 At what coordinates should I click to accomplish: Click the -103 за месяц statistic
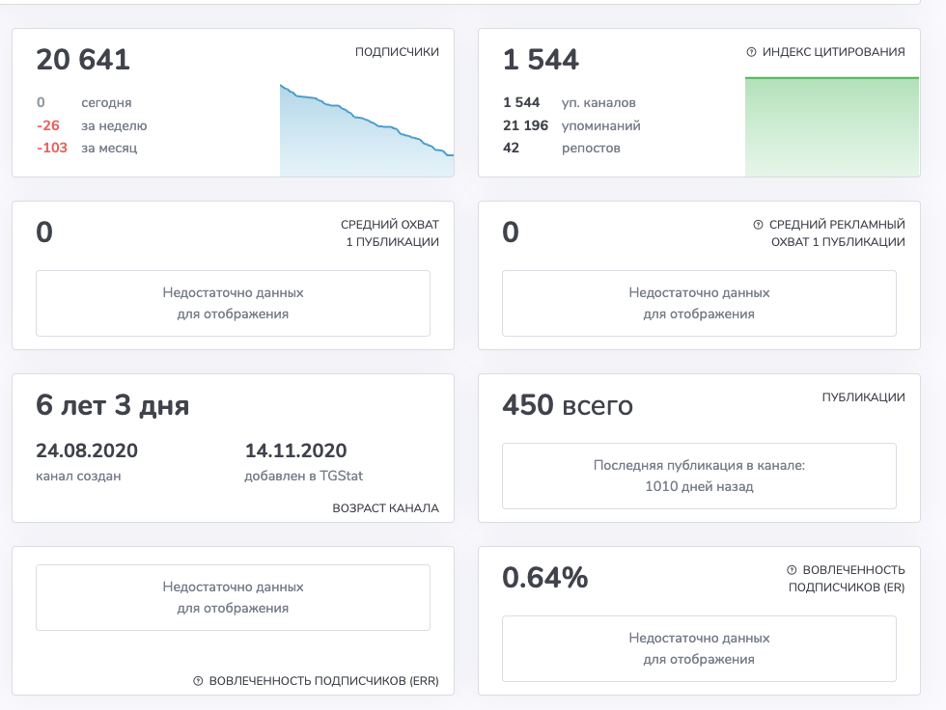tap(87, 148)
